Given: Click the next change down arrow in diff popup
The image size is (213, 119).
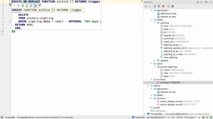Looking at the screenshot, I should [18, 6].
